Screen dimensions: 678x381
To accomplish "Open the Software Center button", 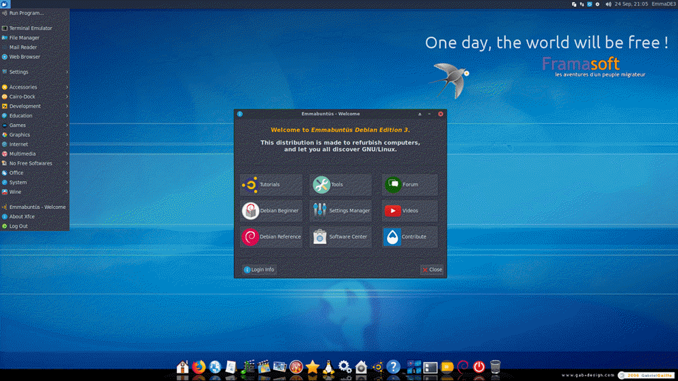I will click(x=341, y=237).
